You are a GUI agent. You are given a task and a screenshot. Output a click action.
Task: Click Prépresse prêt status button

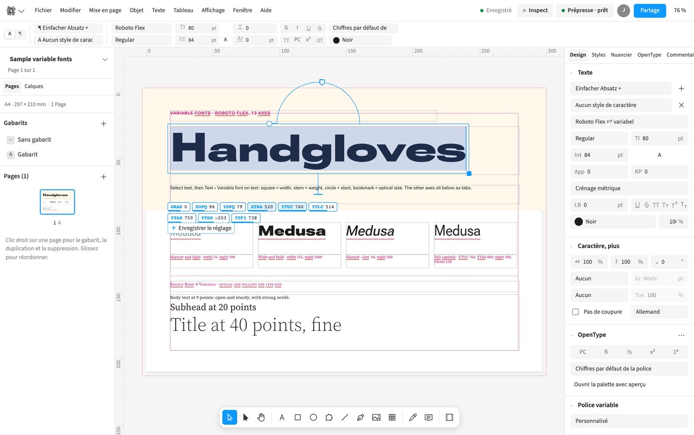584,10
